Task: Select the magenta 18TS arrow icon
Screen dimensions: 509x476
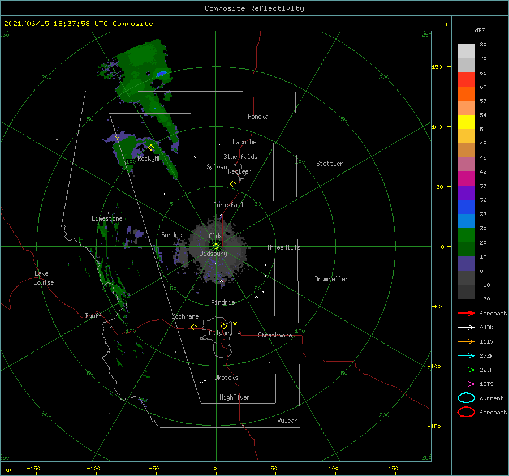Action: point(466,384)
